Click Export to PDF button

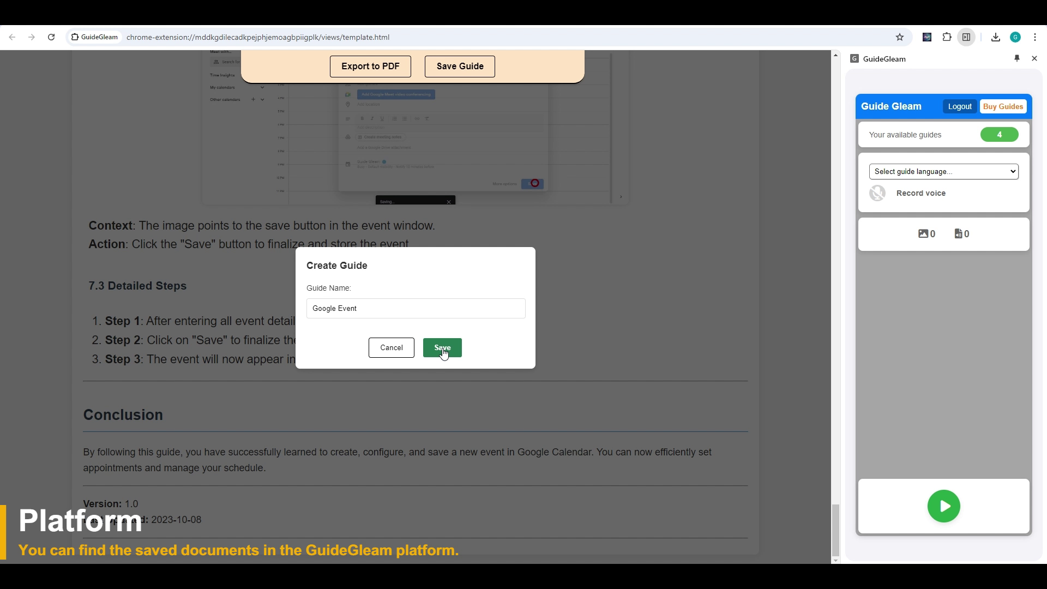coord(370,66)
